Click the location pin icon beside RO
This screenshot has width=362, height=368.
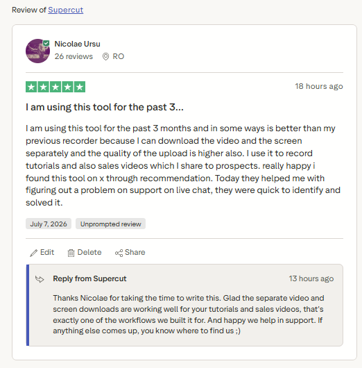(x=105, y=56)
